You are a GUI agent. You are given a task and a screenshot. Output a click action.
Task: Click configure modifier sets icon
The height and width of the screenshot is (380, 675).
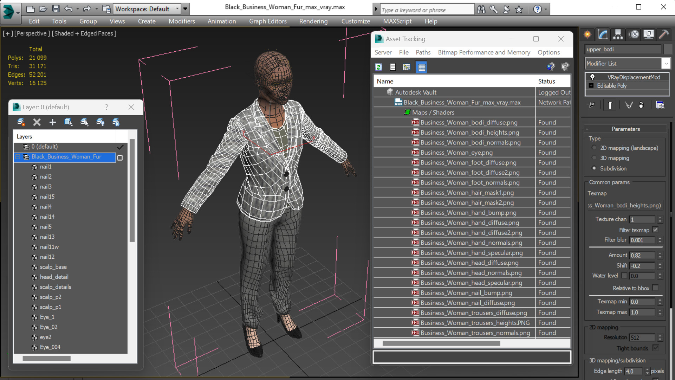pos(660,105)
